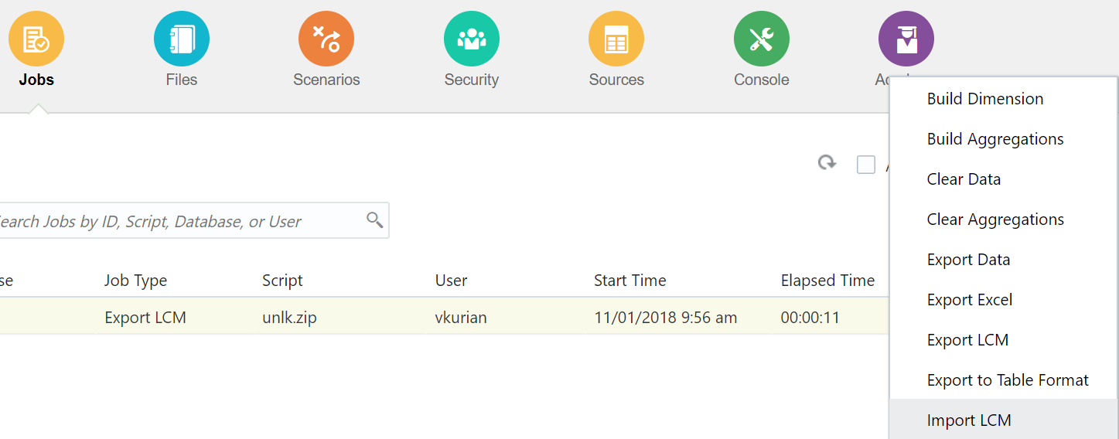Open the Jobs page icon
The image size is (1119, 439).
click(36, 39)
